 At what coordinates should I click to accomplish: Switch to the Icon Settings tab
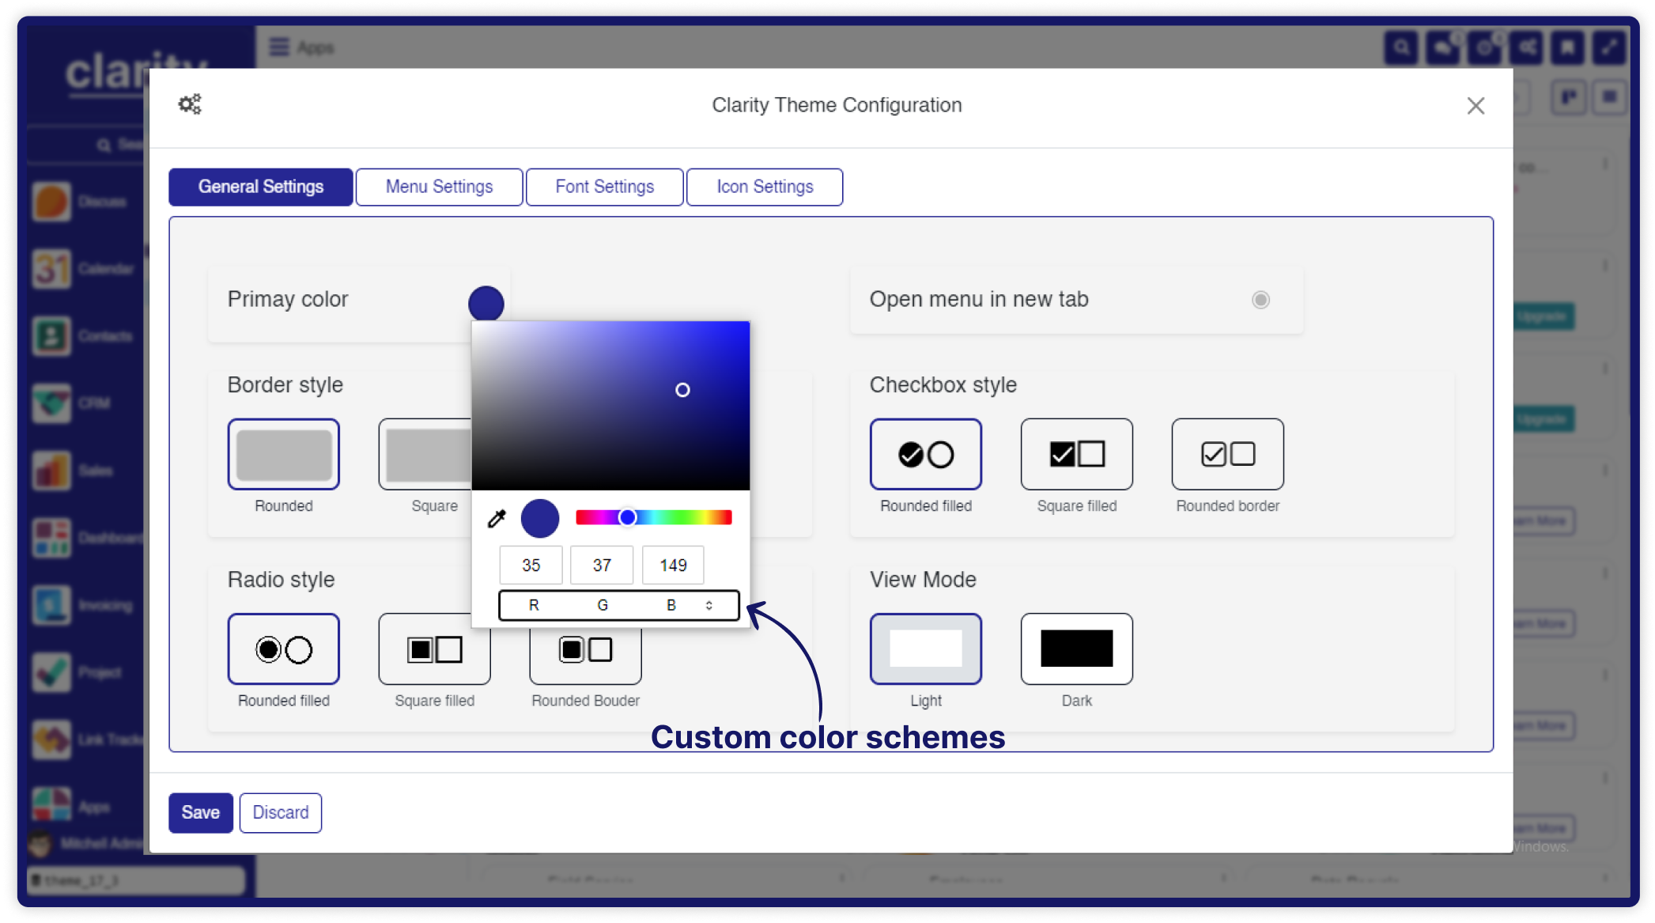click(x=765, y=187)
